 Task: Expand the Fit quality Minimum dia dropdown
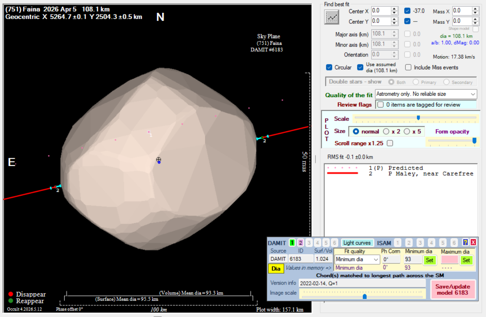coord(357,259)
